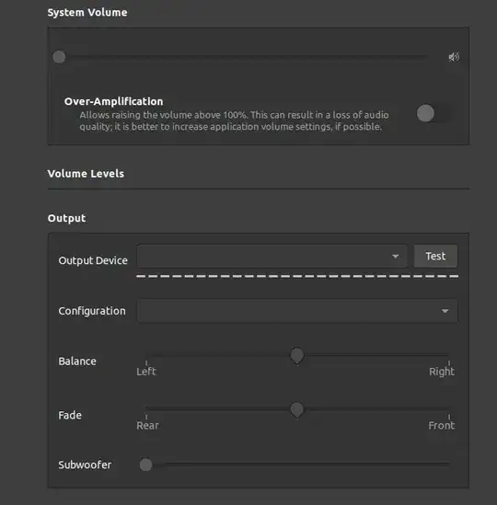Click the middle of Subwoofer track
Screen dimensions: 497x505
[297, 465]
